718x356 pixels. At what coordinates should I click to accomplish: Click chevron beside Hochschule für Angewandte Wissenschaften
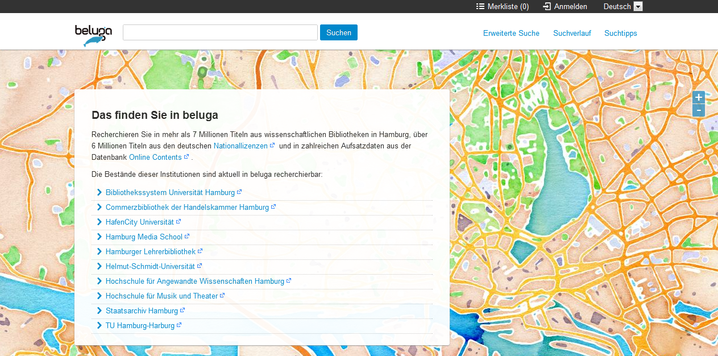coord(99,281)
